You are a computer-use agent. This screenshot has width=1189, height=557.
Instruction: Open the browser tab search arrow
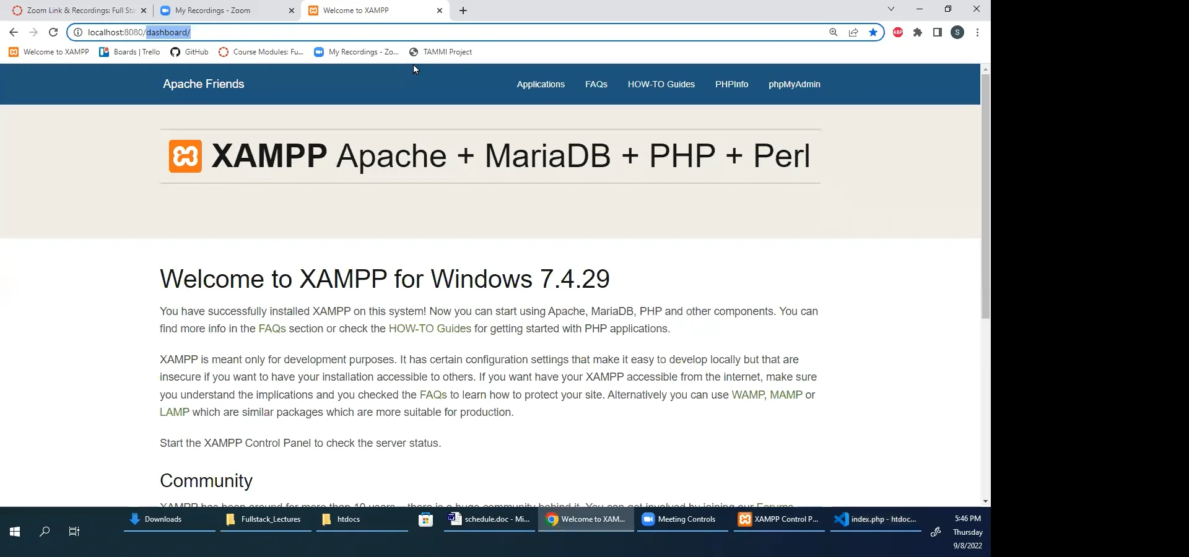(891, 9)
